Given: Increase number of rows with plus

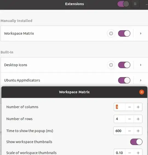Looking at the screenshot, I should 138,119.
